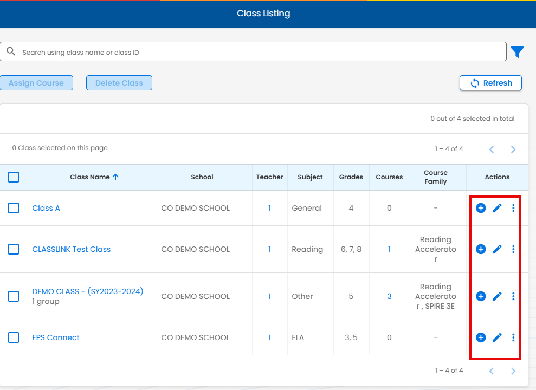
Task: Open teacher count link for EPS Connect
Action: point(270,337)
